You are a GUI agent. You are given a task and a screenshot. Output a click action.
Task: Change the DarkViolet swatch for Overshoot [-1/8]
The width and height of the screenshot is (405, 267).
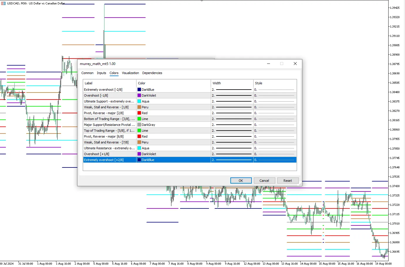pos(139,95)
